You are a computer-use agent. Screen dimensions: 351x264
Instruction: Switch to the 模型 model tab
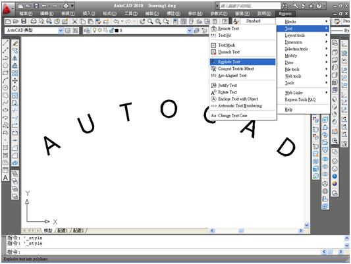48,230
